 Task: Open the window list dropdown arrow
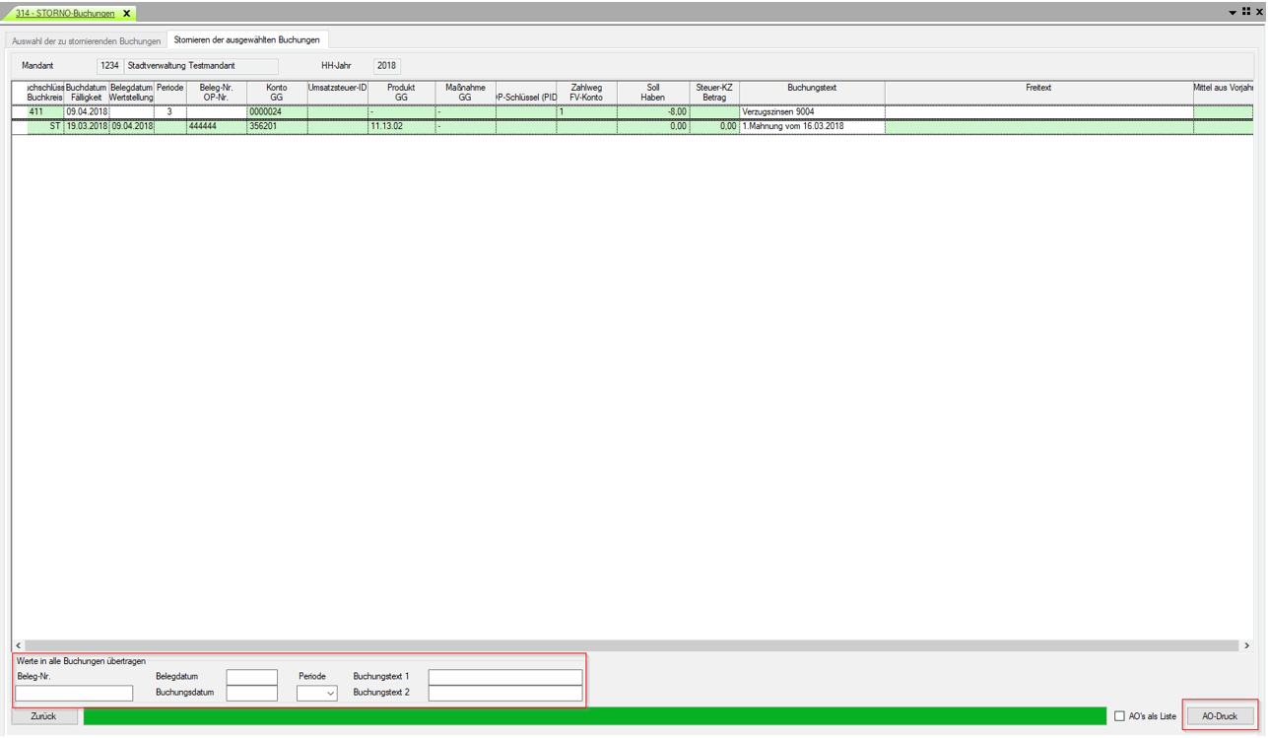1233,13
